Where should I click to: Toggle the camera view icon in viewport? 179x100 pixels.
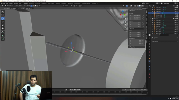[x=125, y=24]
